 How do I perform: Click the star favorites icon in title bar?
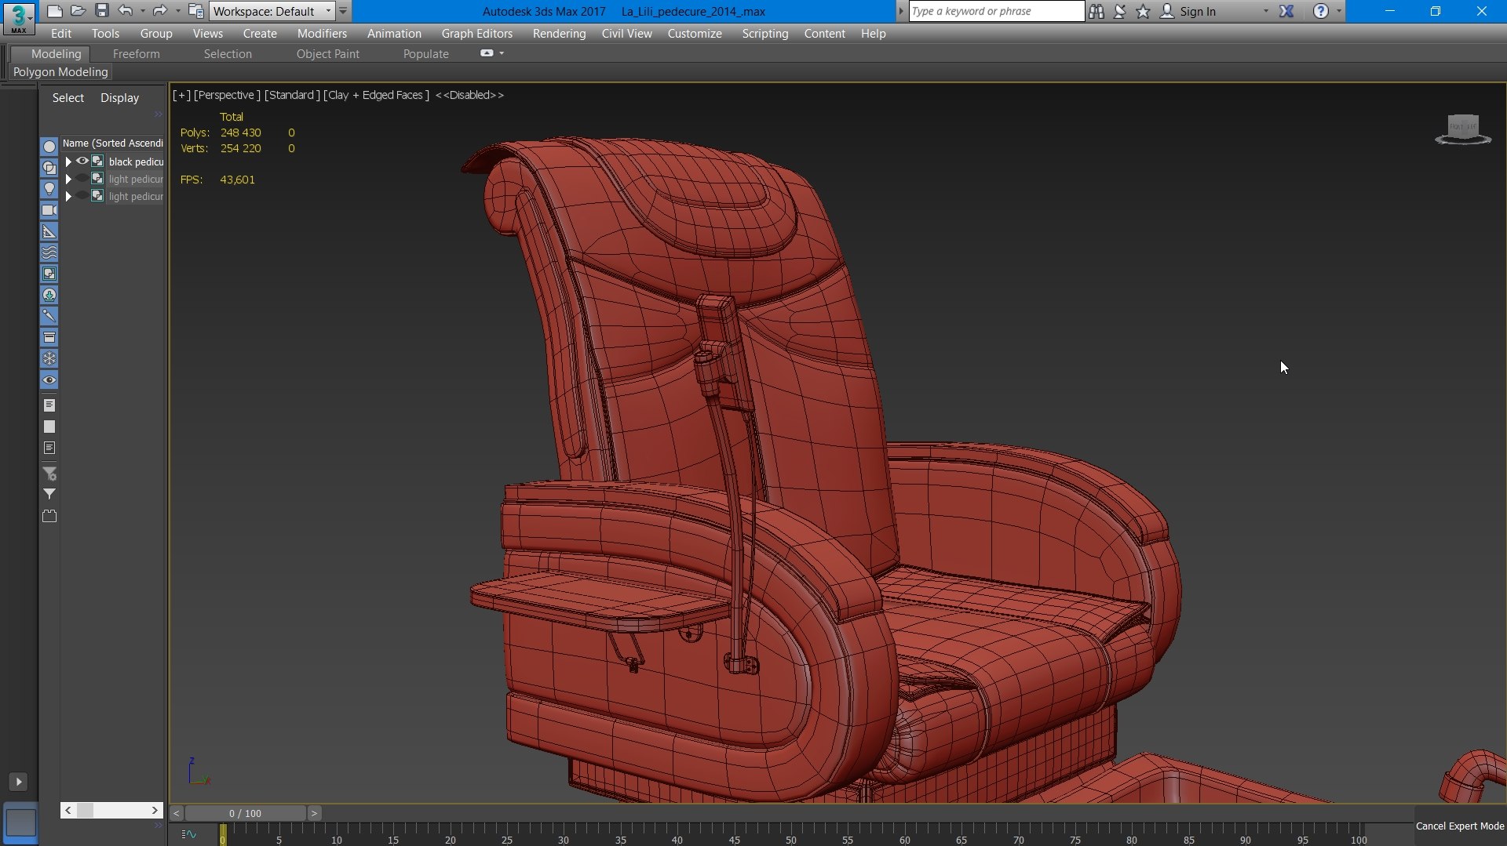coord(1143,11)
